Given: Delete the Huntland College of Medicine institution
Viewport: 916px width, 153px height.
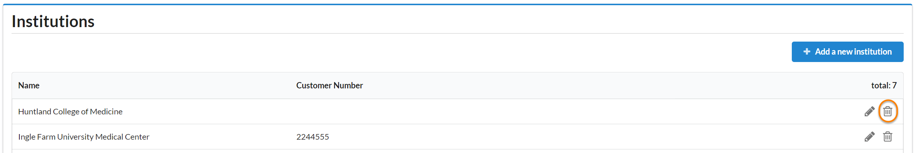Looking at the screenshot, I should point(888,111).
